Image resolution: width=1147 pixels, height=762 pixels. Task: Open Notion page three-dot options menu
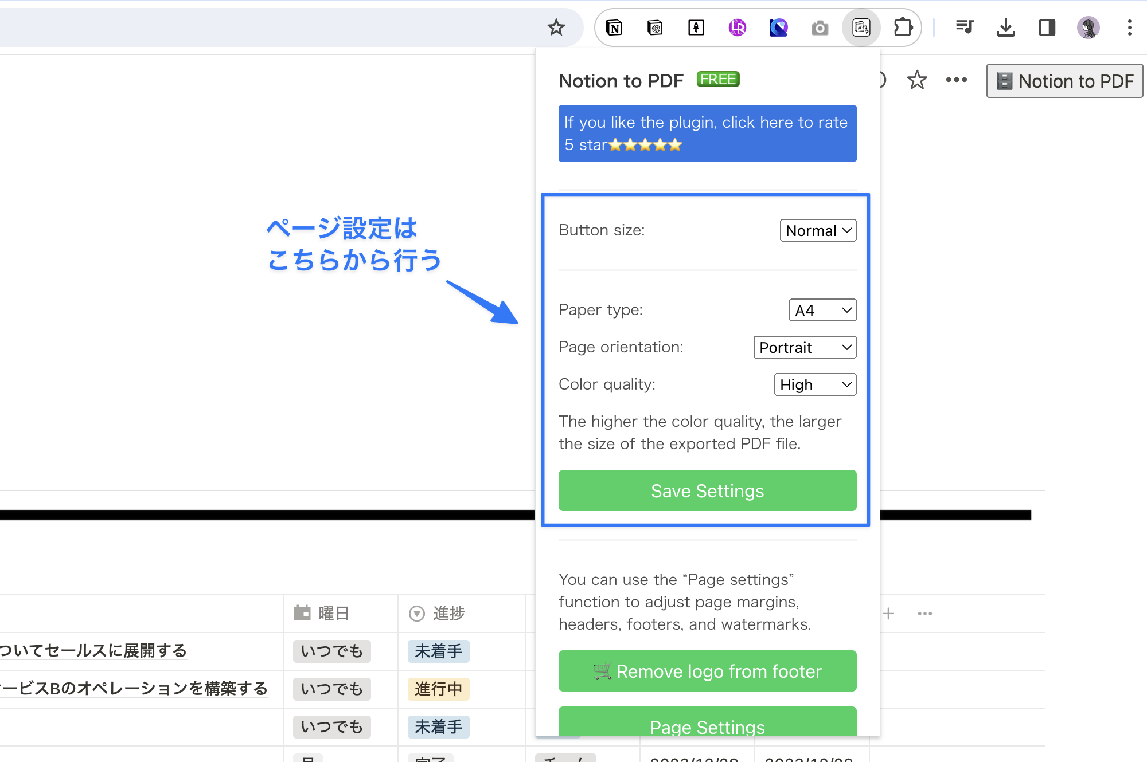pos(956,80)
